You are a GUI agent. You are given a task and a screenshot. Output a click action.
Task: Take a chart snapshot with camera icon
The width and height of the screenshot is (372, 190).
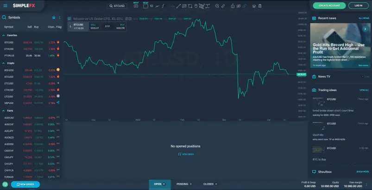136,6
